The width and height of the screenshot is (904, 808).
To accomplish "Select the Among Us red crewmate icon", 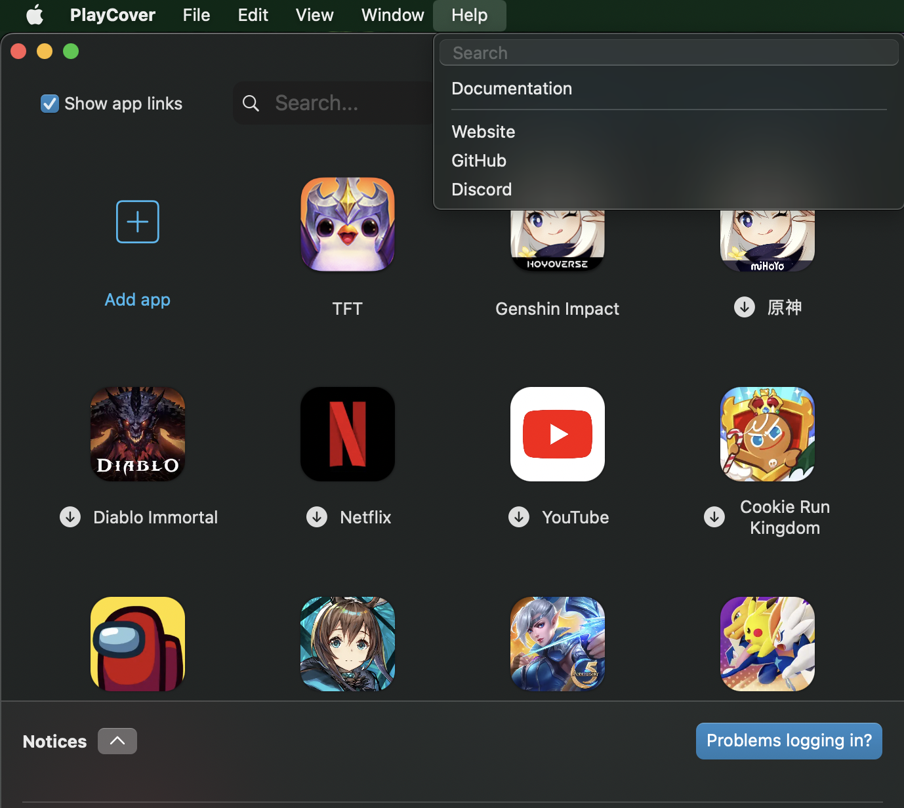I will point(138,644).
